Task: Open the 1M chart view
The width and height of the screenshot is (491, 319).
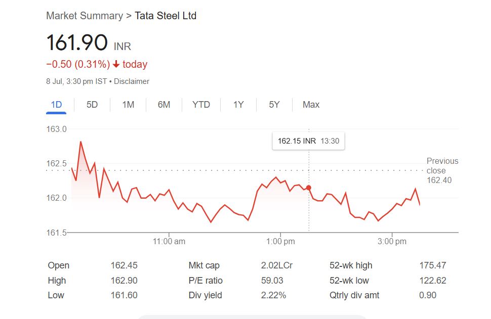Action: click(128, 105)
